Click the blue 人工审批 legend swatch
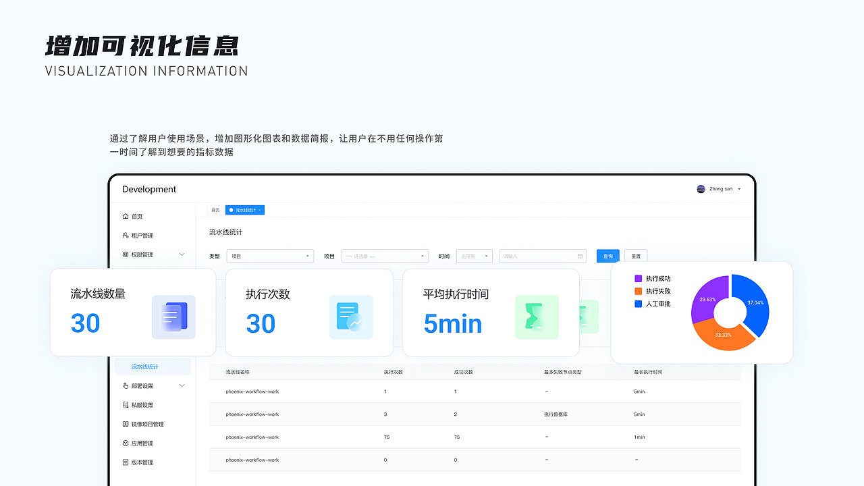 pyautogui.click(x=639, y=304)
